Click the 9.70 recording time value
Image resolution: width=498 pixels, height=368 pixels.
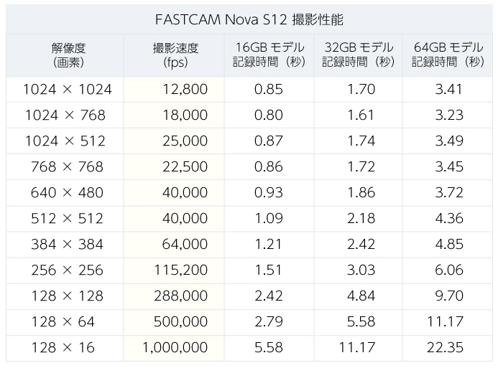(449, 296)
